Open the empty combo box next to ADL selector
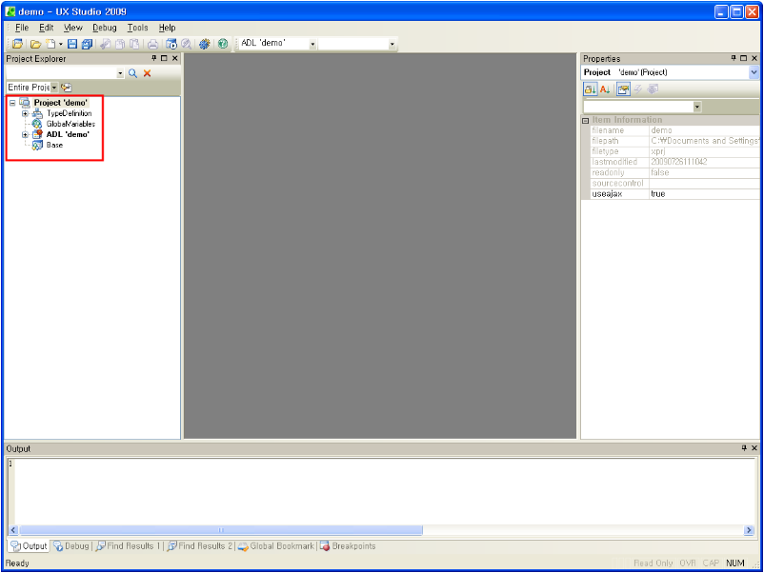Image resolution: width=764 pixels, height=573 pixels. [x=392, y=45]
